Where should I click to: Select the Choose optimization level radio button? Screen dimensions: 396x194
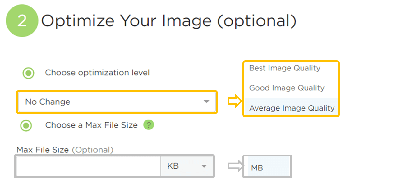29,73
